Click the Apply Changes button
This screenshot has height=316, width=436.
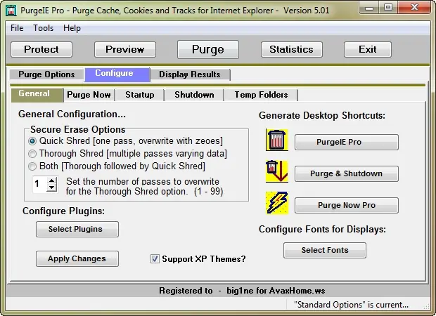point(77,259)
